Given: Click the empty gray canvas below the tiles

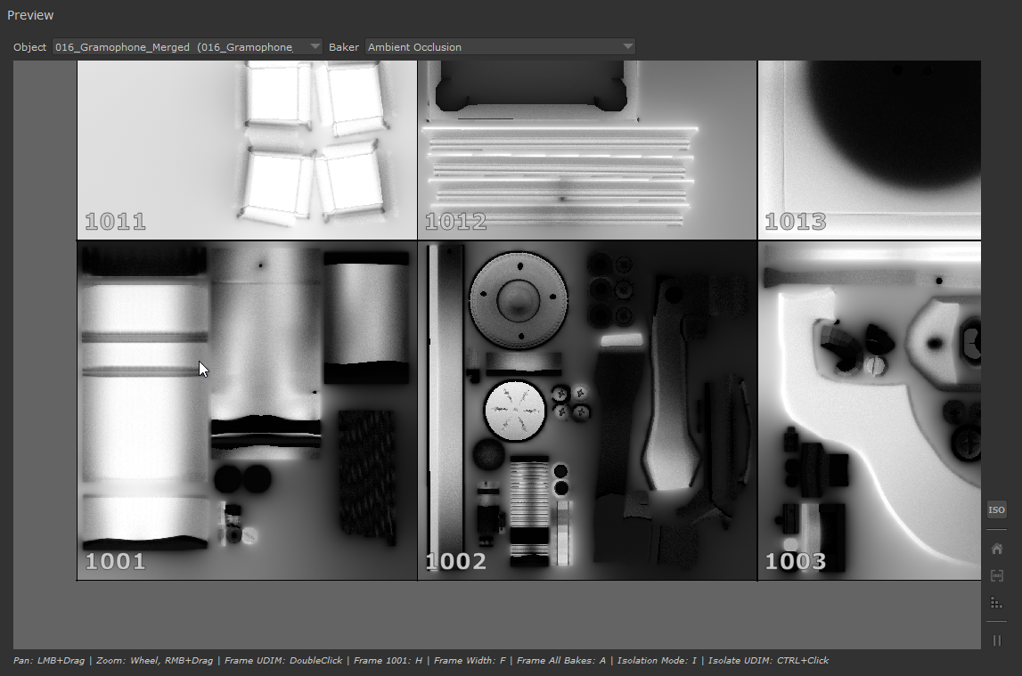Looking at the screenshot, I should tap(499, 615).
